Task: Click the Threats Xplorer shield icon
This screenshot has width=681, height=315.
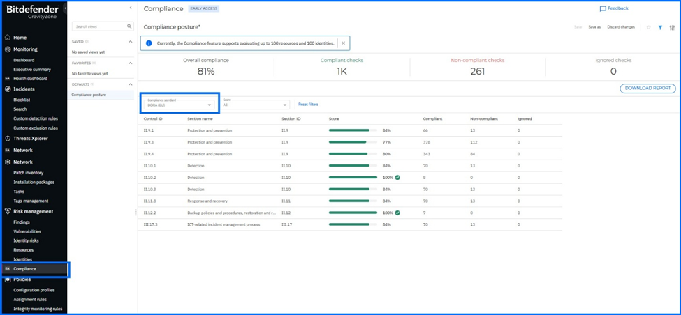Action: pyautogui.click(x=8, y=139)
